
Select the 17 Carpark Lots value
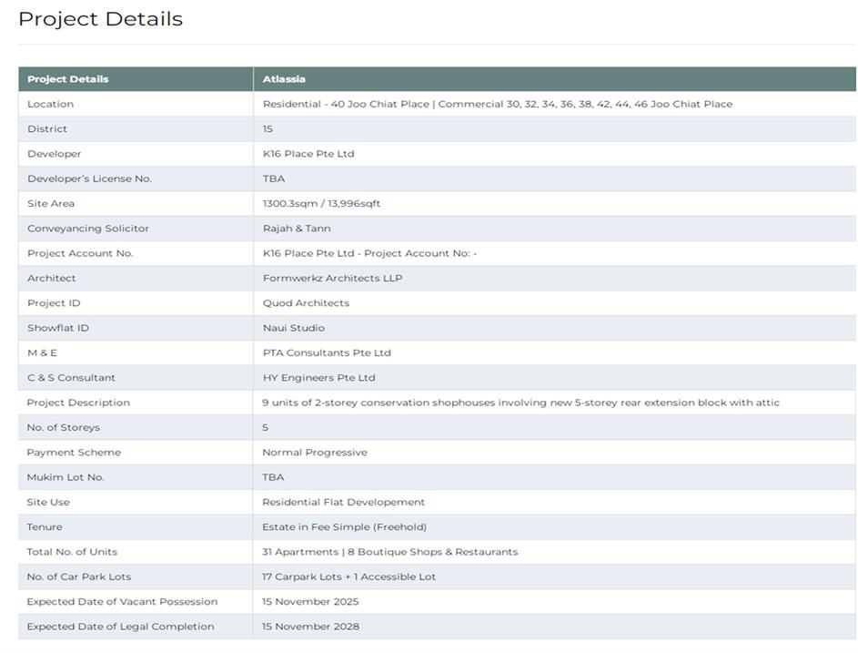point(348,576)
